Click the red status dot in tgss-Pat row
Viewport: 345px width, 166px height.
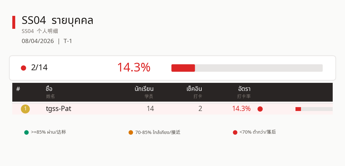[260, 109]
